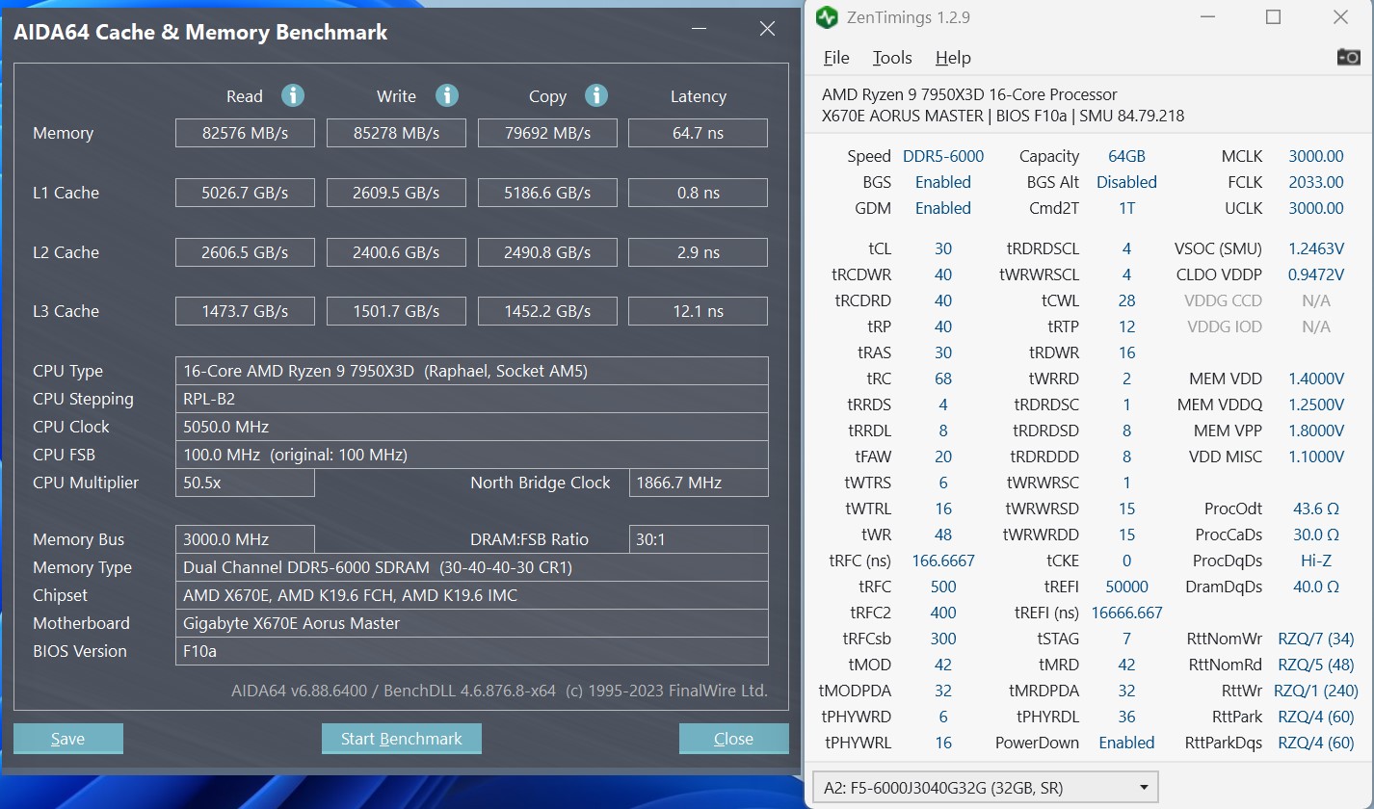1374x809 pixels.
Task: Click L3 Cache latency 12.1 ns
Action: click(699, 311)
